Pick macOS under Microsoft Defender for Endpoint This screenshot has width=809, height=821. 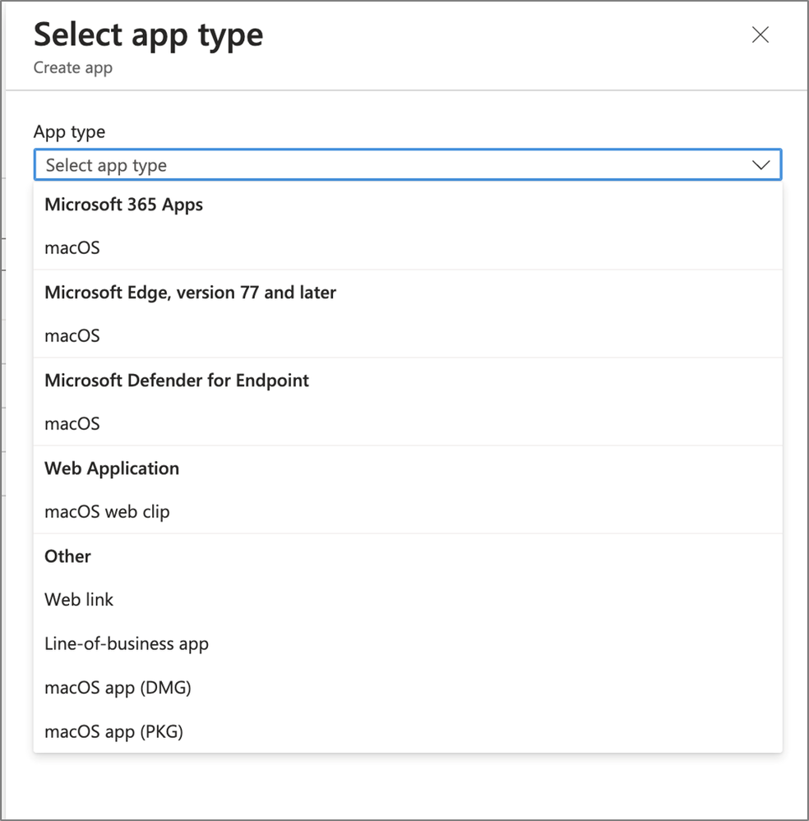point(72,423)
